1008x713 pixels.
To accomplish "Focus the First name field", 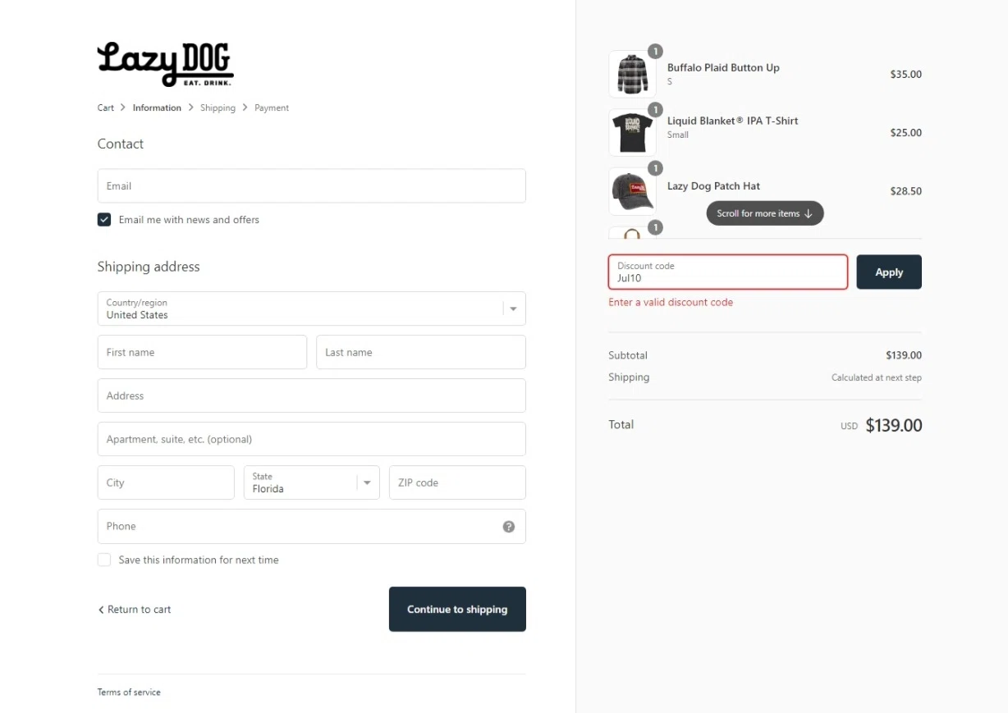I will pos(202,352).
